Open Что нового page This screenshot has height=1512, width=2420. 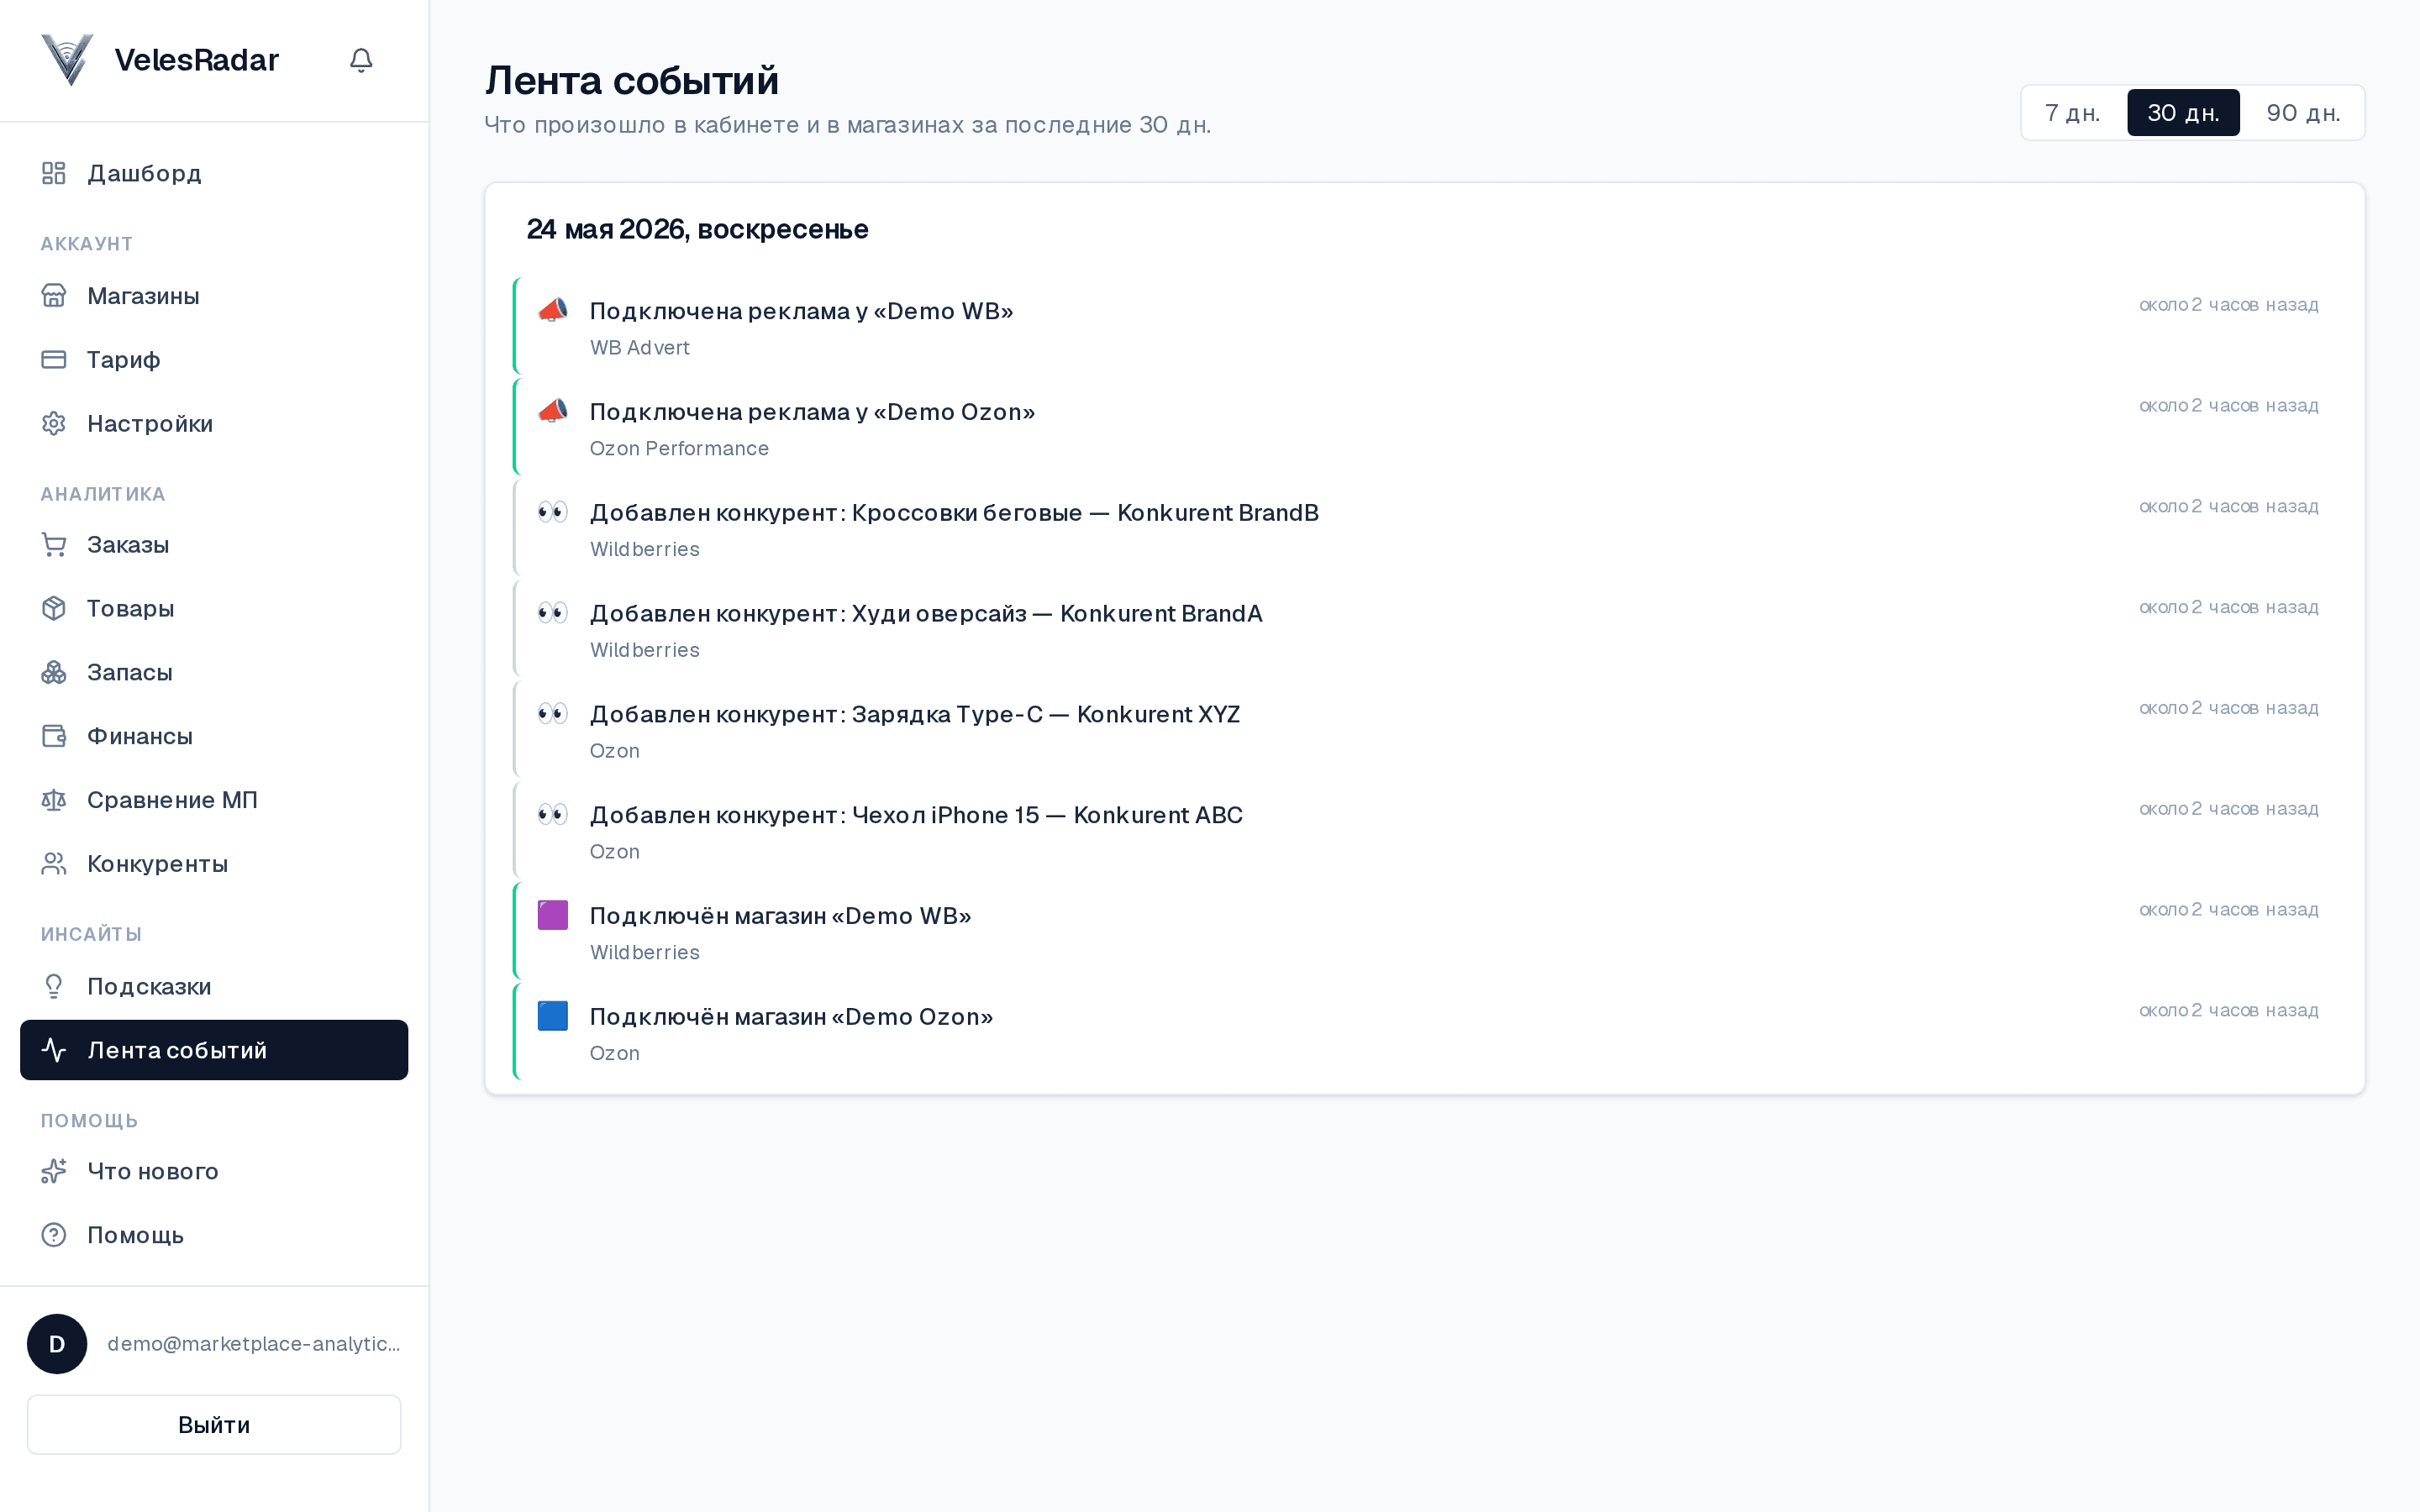tap(214, 1171)
